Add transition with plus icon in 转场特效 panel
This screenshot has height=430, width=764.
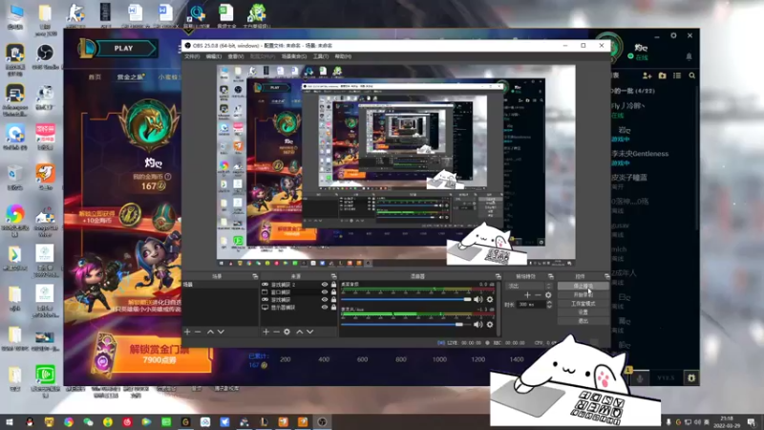(527, 295)
